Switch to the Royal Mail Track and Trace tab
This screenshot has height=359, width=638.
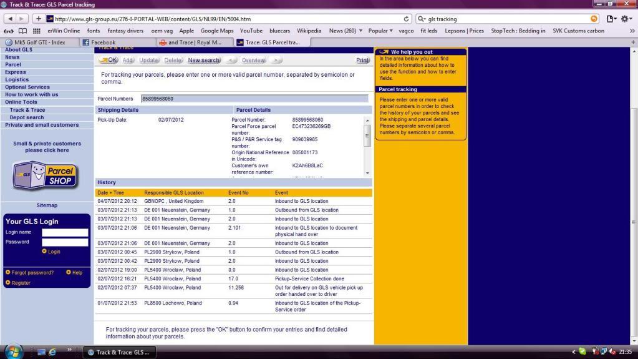(x=195, y=42)
